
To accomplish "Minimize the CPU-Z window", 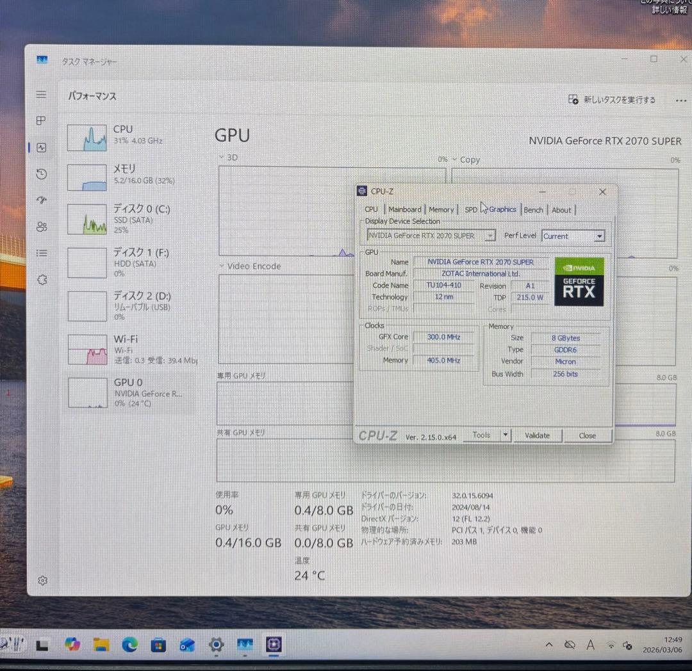I will click(543, 192).
